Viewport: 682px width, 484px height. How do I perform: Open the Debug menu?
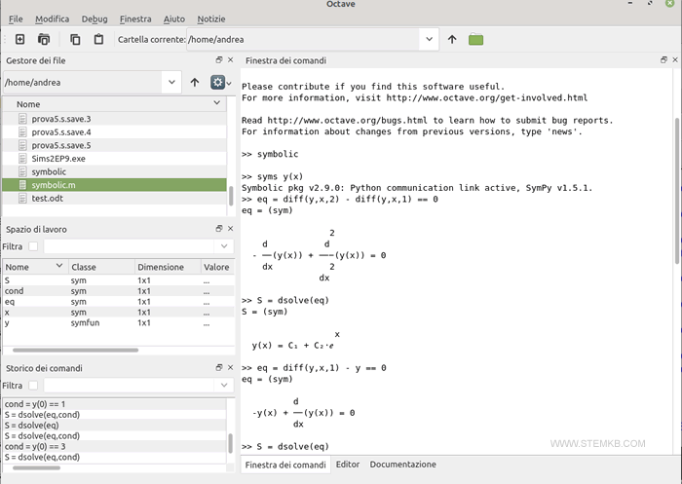95,19
